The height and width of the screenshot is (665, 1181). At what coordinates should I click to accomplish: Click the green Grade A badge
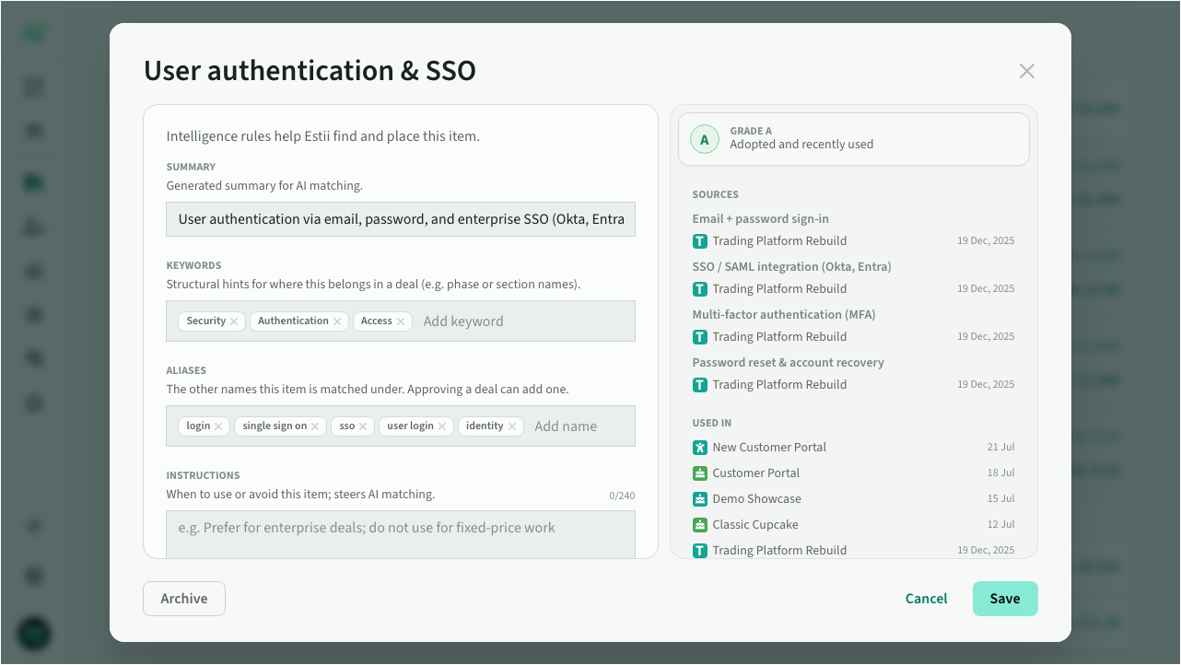coord(705,139)
